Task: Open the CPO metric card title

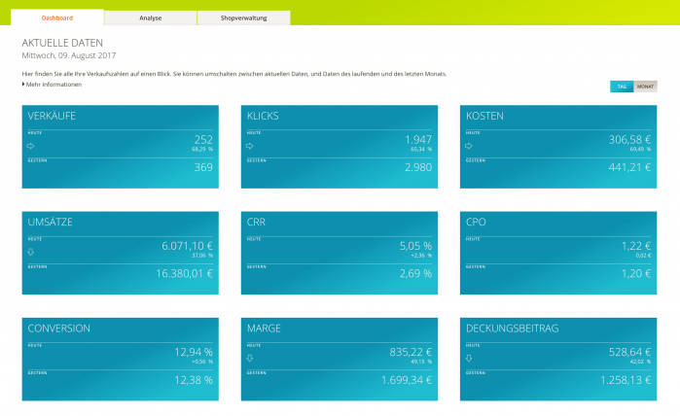Action: pos(476,223)
